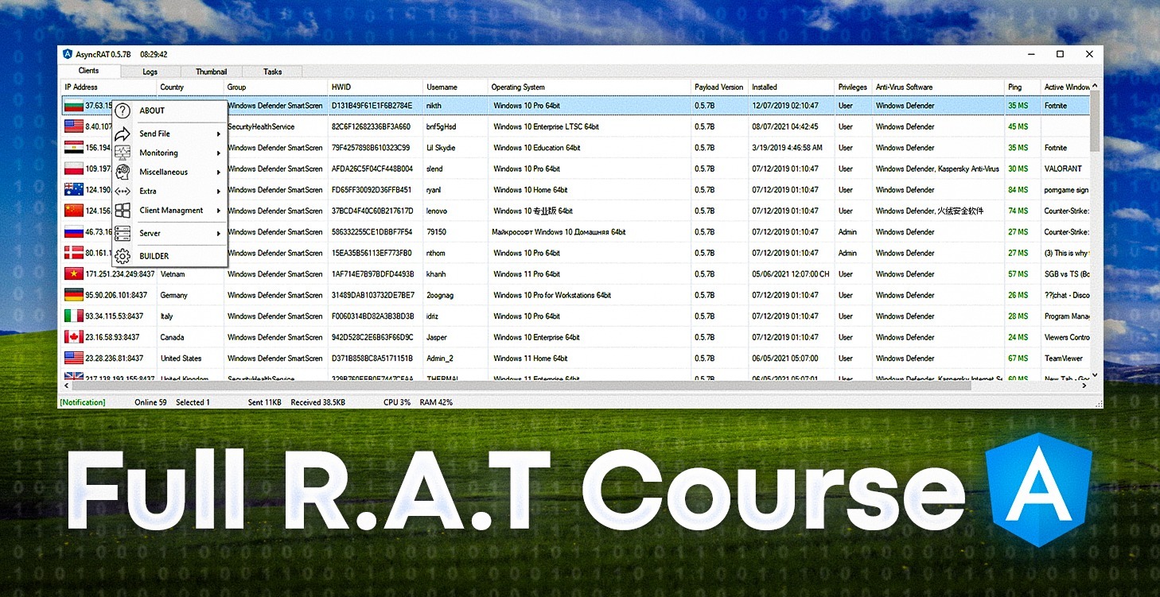
Task: Click HWID cell 82C6F12682336BF3A660
Action: [x=371, y=126]
